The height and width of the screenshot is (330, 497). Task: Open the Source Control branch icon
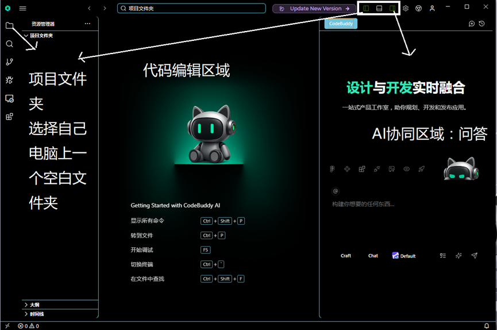pos(10,62)
